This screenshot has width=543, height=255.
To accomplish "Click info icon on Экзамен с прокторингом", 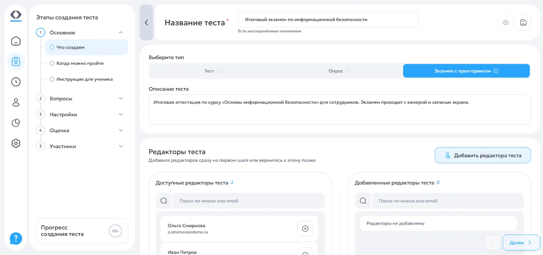I will tap(496, 71).
